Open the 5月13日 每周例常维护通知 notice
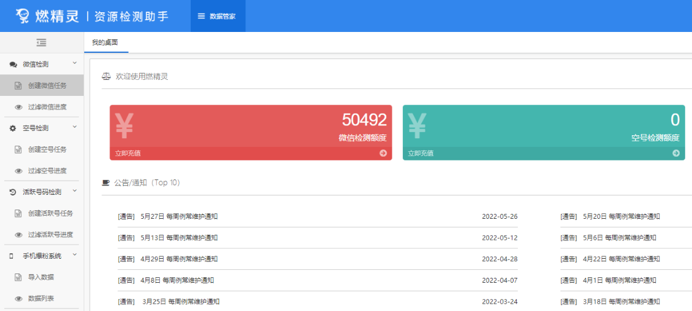This screenshot has width=692, height=311. 179,238
